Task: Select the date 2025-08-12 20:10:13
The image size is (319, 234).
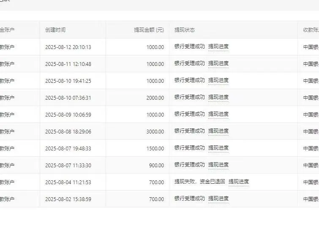Action: click(x=68, y=47)
